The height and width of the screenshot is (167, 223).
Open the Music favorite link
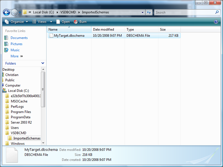[15, 50]
